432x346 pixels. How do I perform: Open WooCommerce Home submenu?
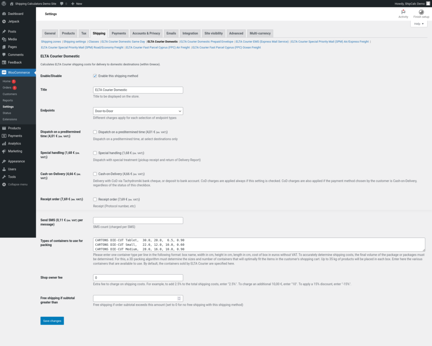pyautogui.click(x=7, y=82)
